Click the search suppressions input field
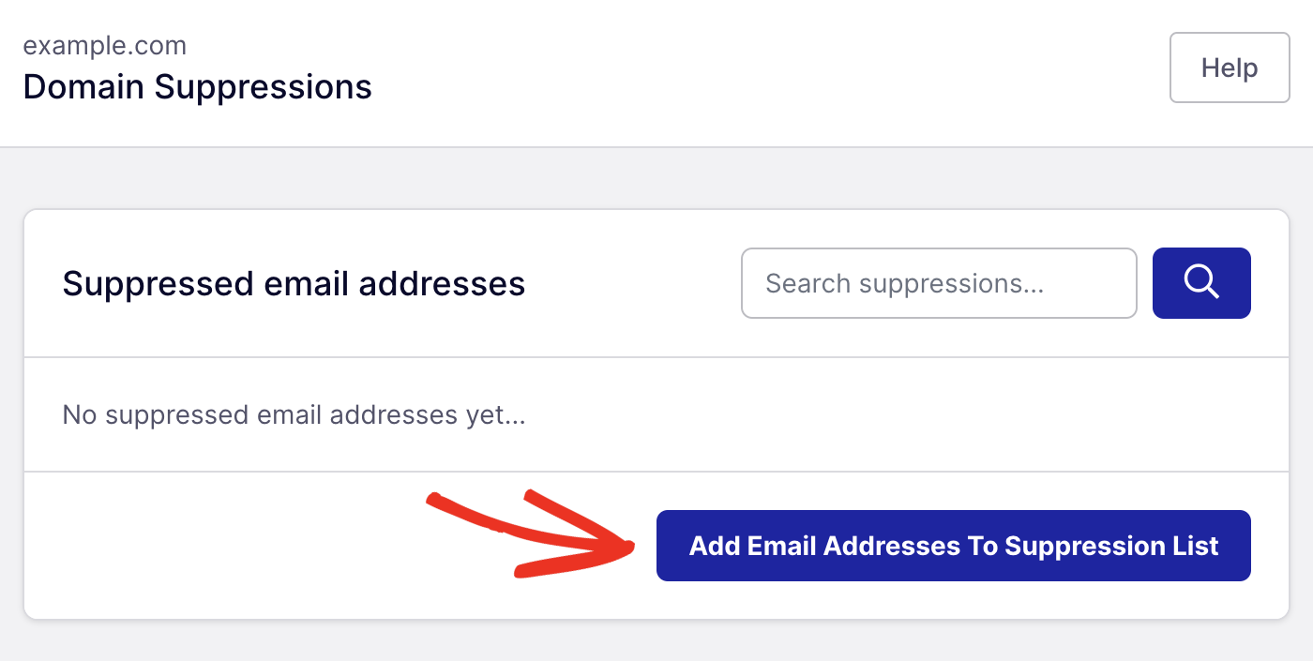This screenshot has width=1313, height=661. tap(938, 283)
